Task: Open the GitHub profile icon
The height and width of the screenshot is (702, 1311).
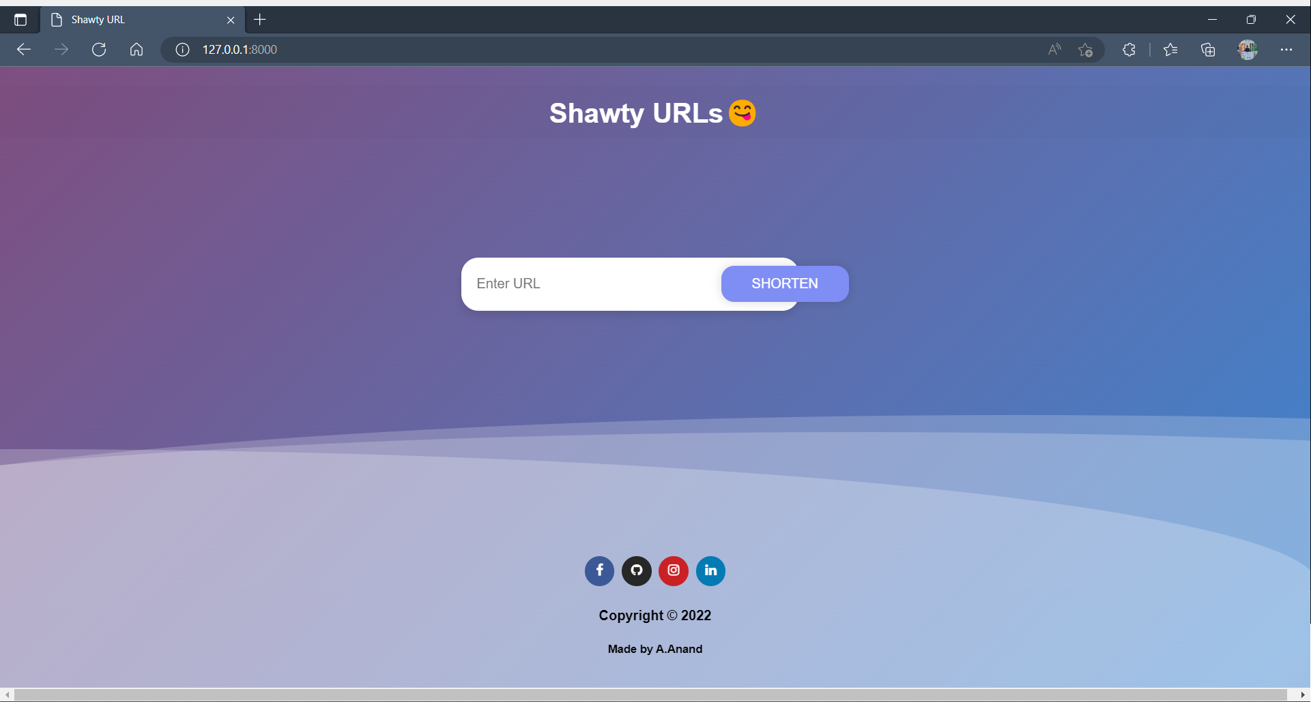Action: pyautogui.click(x=636, y=571)
